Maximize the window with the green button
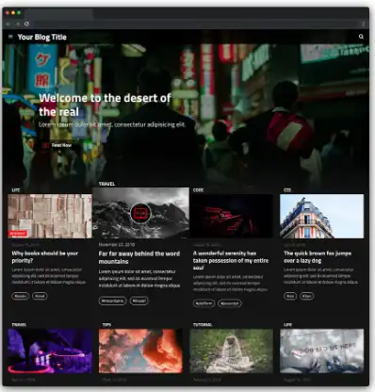 pos(19,13)
